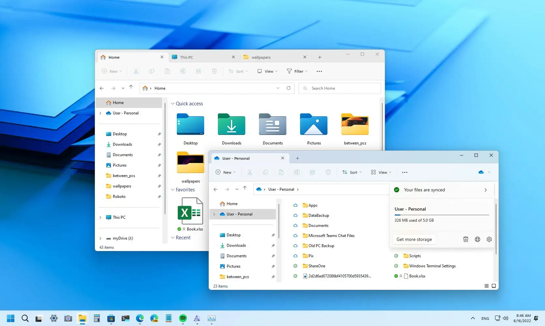
Task: Collapse the Quick access section
Action: point(173,104)
